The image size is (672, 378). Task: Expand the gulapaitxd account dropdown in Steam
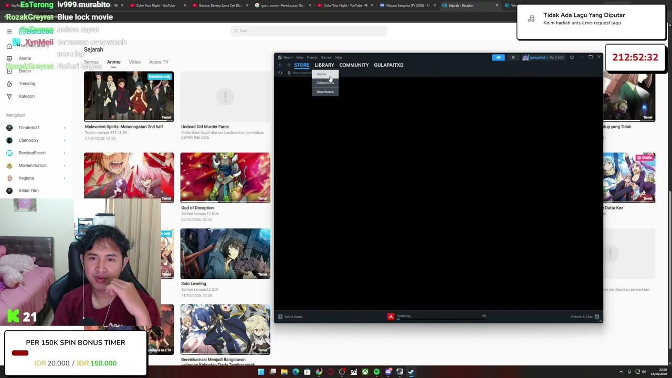point(548,57)
